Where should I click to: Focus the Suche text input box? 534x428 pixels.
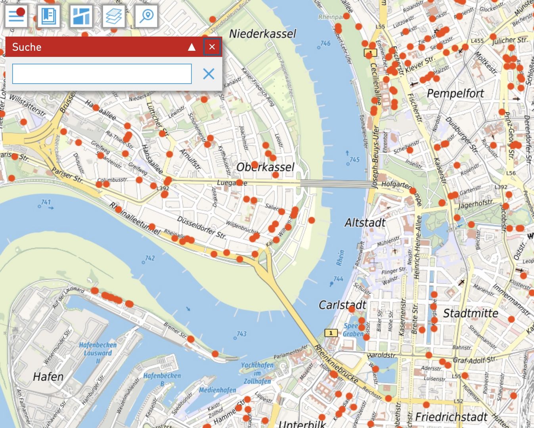click(102, 74)
